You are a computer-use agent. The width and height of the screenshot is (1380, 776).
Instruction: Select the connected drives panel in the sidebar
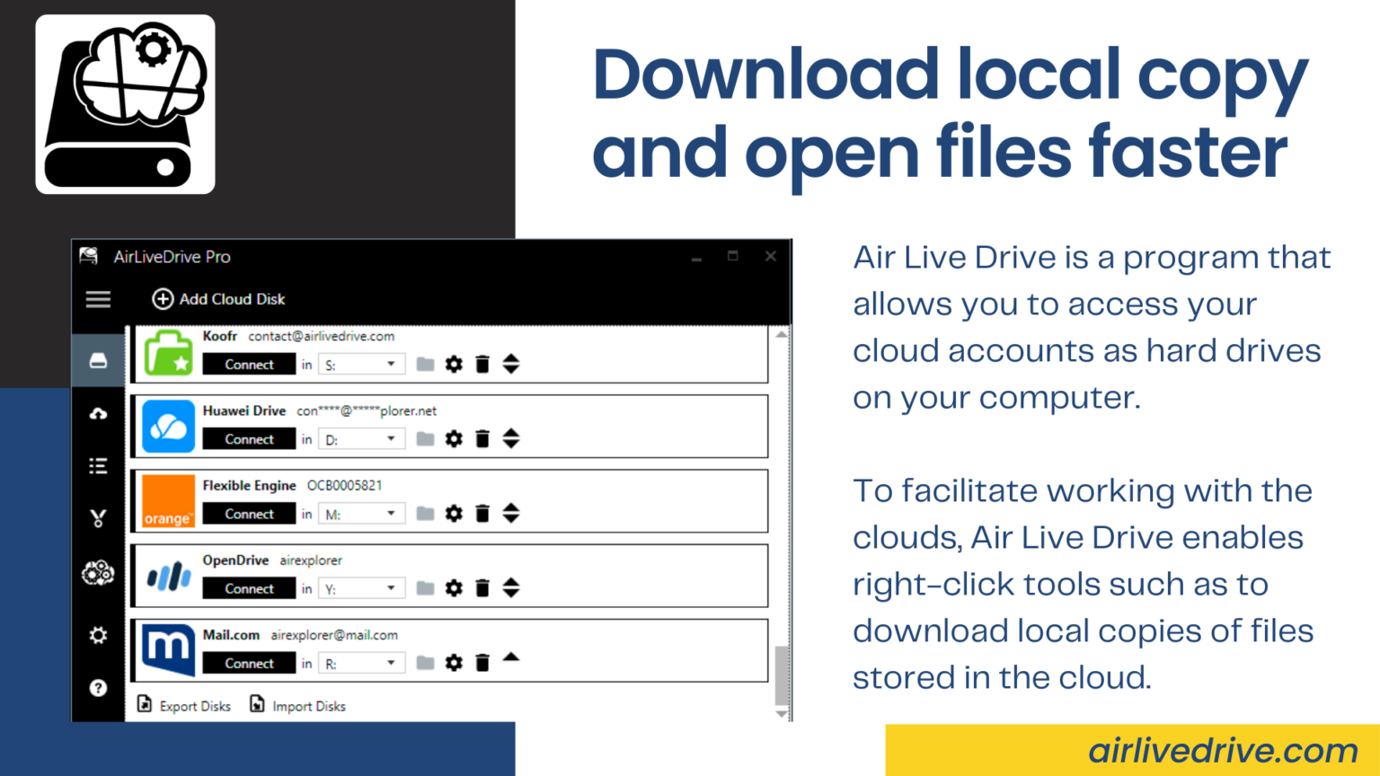pyautogui.click(x=97, y=360)
